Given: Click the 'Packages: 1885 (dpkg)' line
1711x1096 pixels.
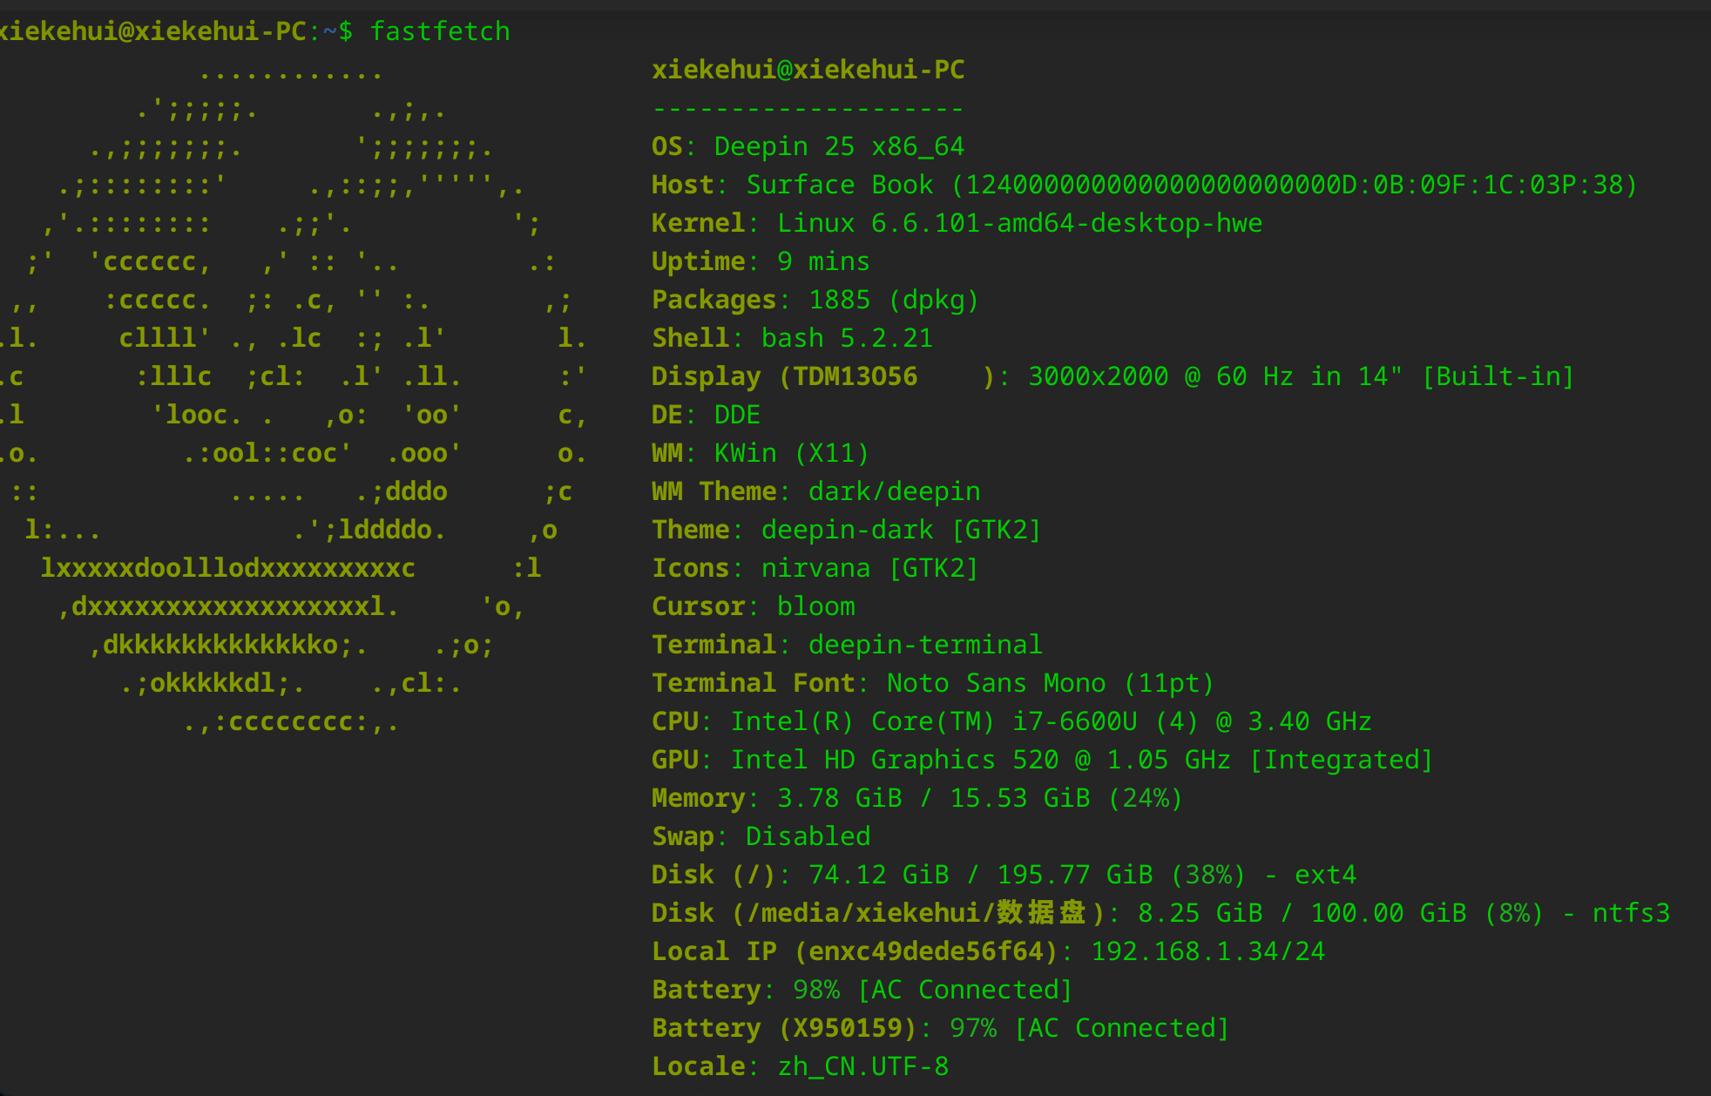Looking at the screenshot, I should [x=816, y=300].
